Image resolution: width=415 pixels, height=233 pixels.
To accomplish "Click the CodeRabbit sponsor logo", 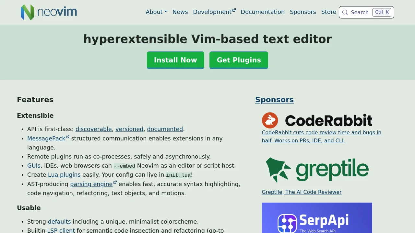I will pos(317,120).
